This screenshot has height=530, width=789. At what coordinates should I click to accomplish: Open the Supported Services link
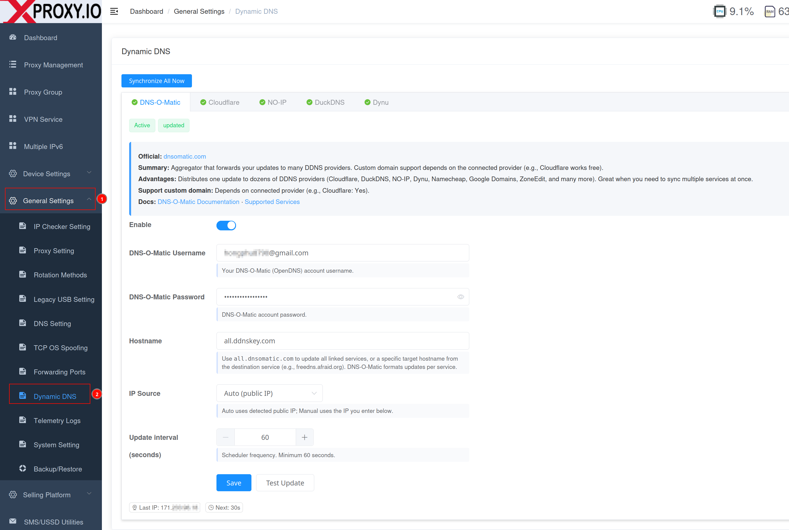[x=272, y=202]
